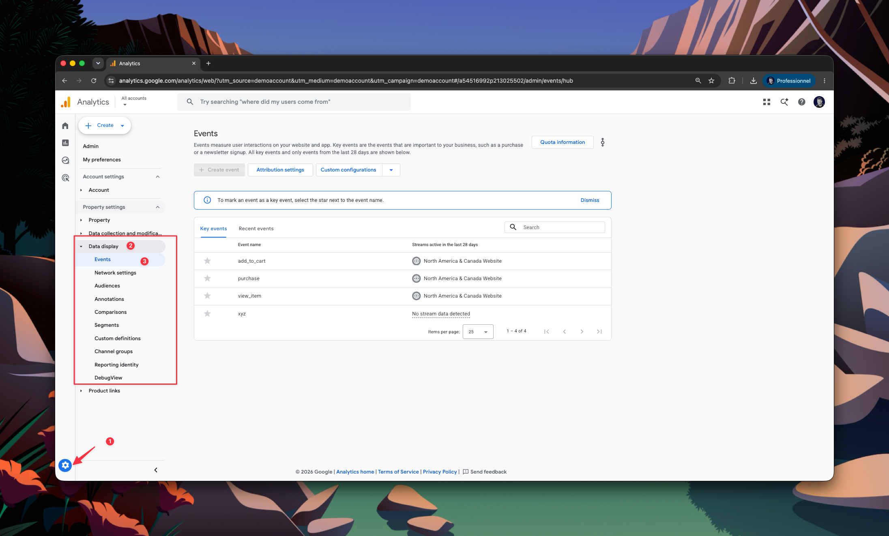Open Custom definitions menu item

pos(117,339)
